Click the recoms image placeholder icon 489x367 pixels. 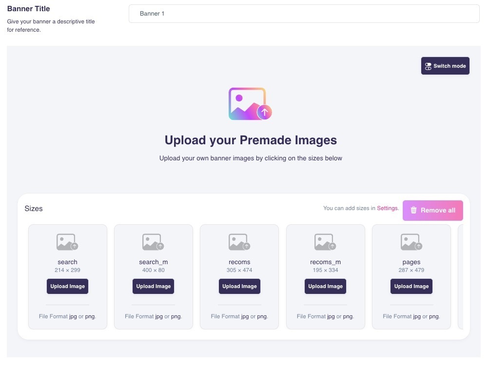point(239,242)
